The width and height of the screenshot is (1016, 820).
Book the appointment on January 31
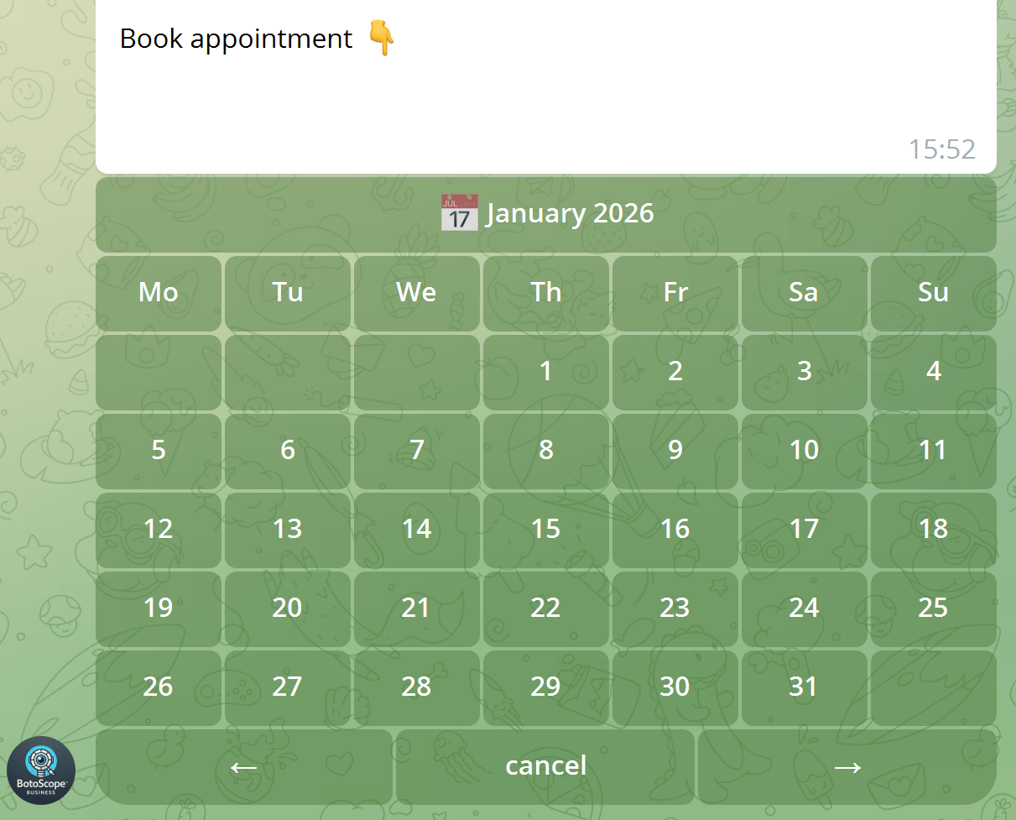pos(804,687)
